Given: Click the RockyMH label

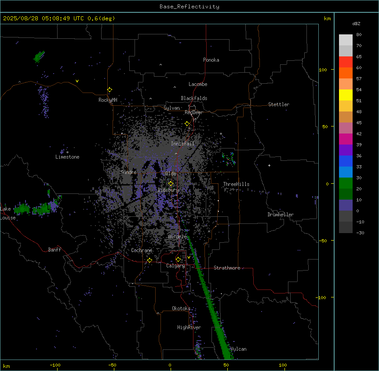Looking at the screenshot, I should point(108,100).
